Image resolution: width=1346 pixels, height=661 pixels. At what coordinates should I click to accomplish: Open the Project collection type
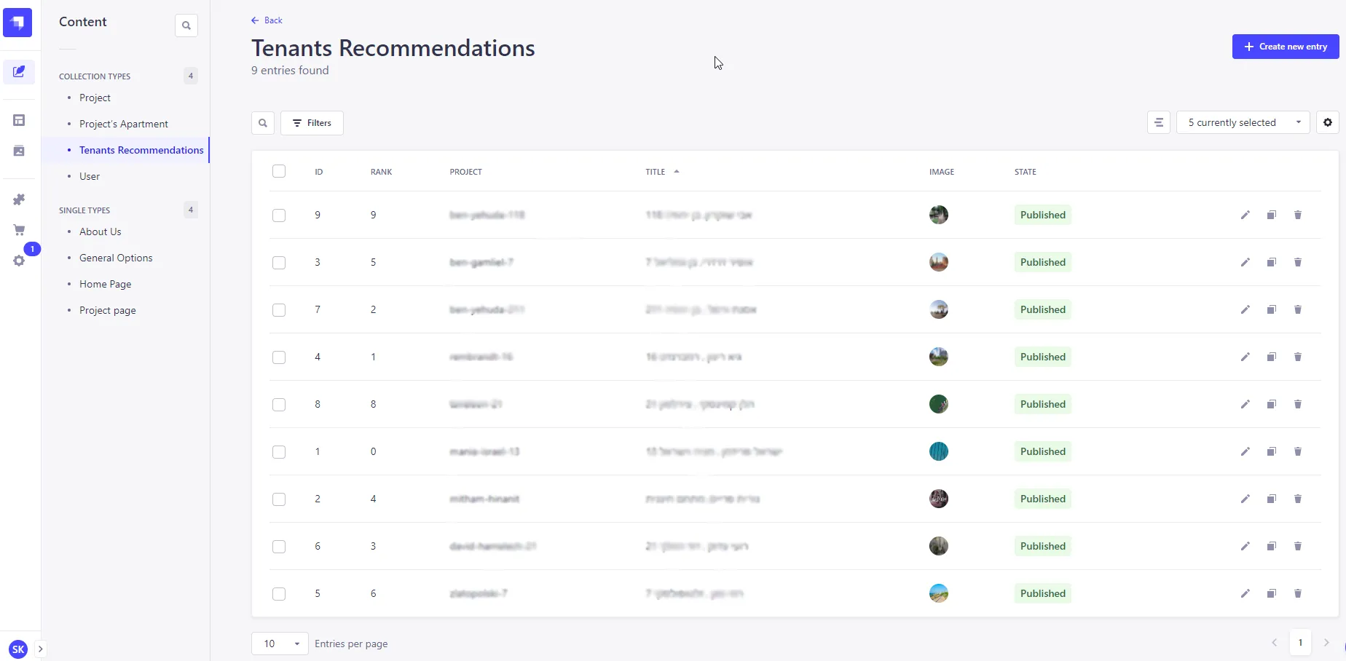[x=95, y=98]
